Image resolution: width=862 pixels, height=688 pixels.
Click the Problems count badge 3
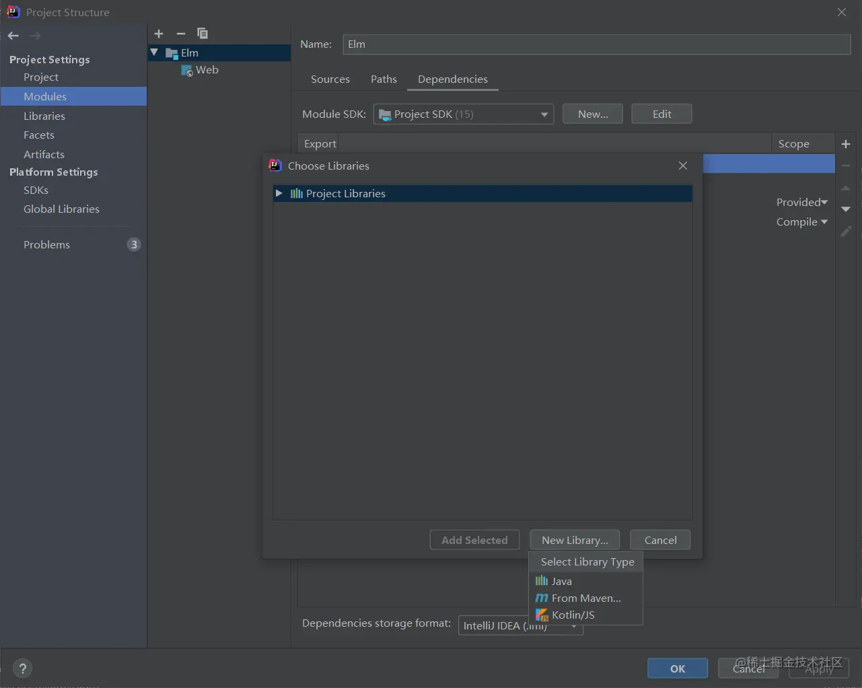point(134,244)
